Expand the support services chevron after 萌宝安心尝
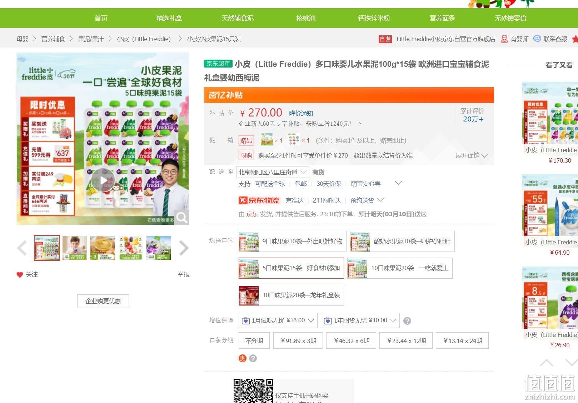Image resolution: width=578 pixels, height=403 pixels. 398,183
